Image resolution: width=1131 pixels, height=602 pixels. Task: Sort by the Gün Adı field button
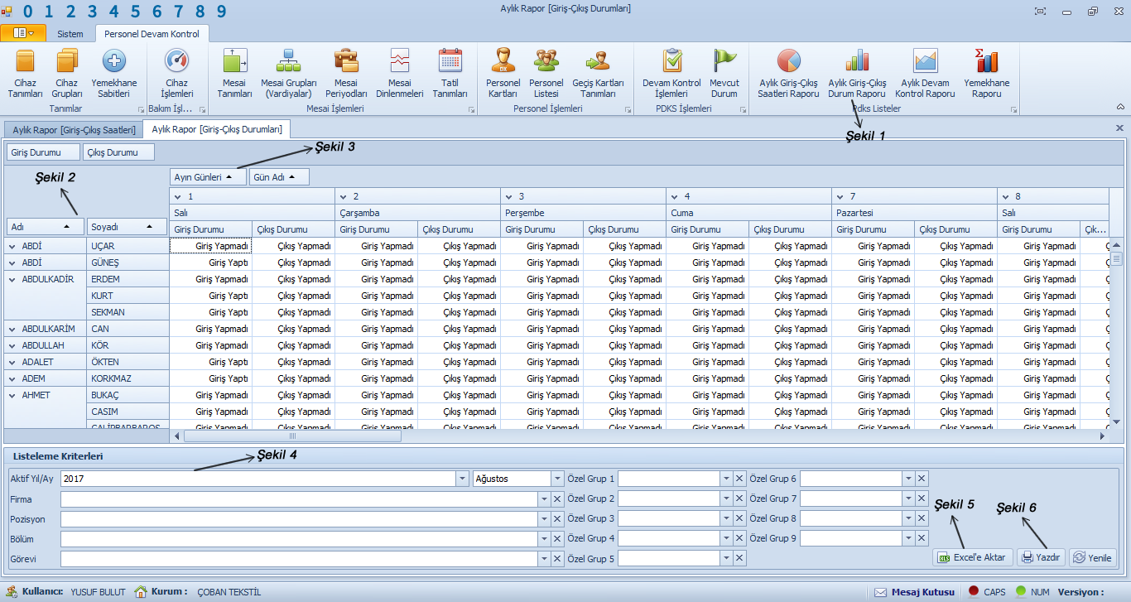pyautogui.click(x=279, y=176)
